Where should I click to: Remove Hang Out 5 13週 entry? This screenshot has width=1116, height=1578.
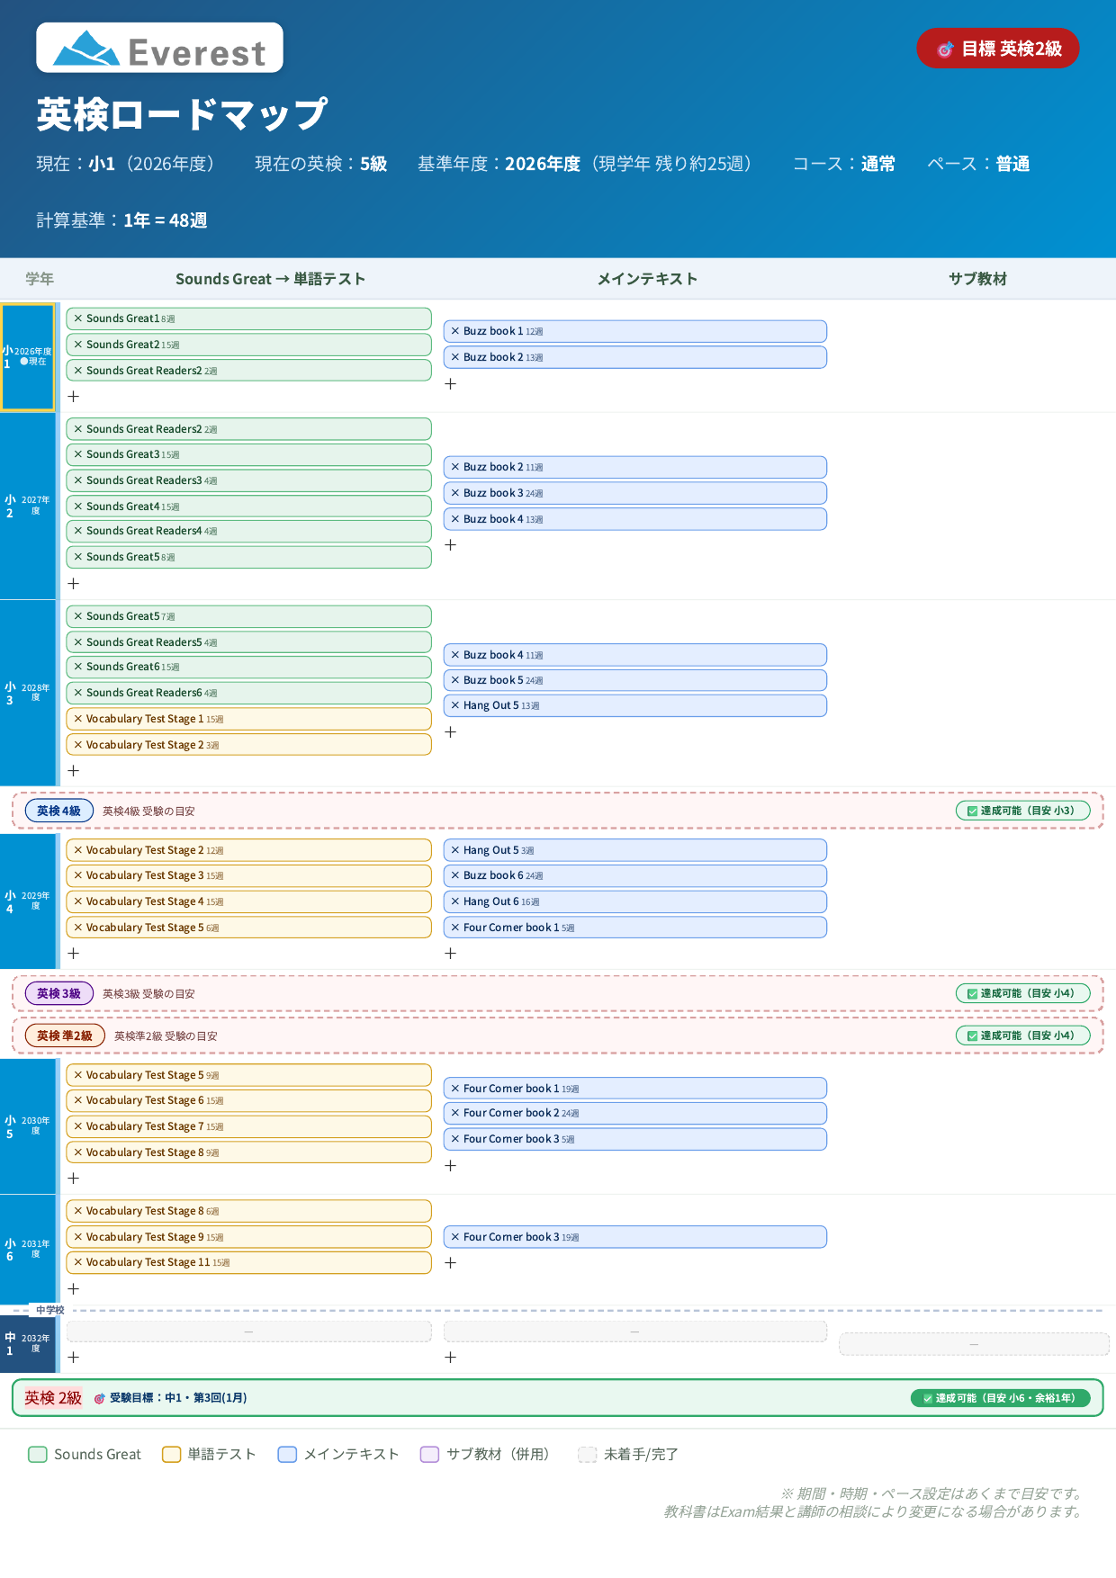click(455, 705)
